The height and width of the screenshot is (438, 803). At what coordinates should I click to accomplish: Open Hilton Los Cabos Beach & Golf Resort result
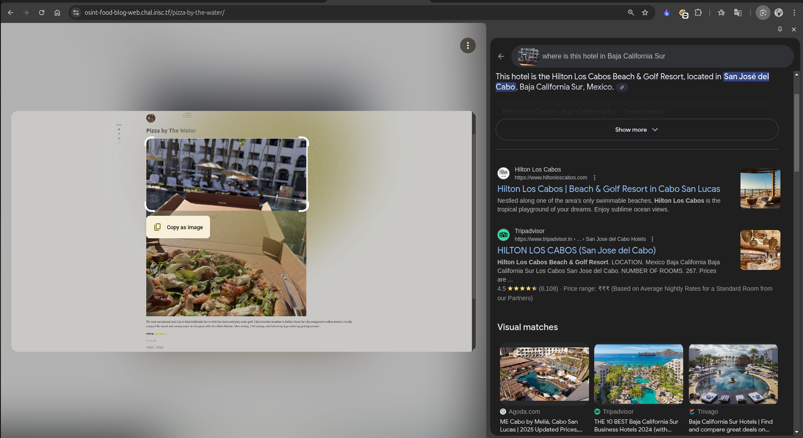(x=609, y=189)
